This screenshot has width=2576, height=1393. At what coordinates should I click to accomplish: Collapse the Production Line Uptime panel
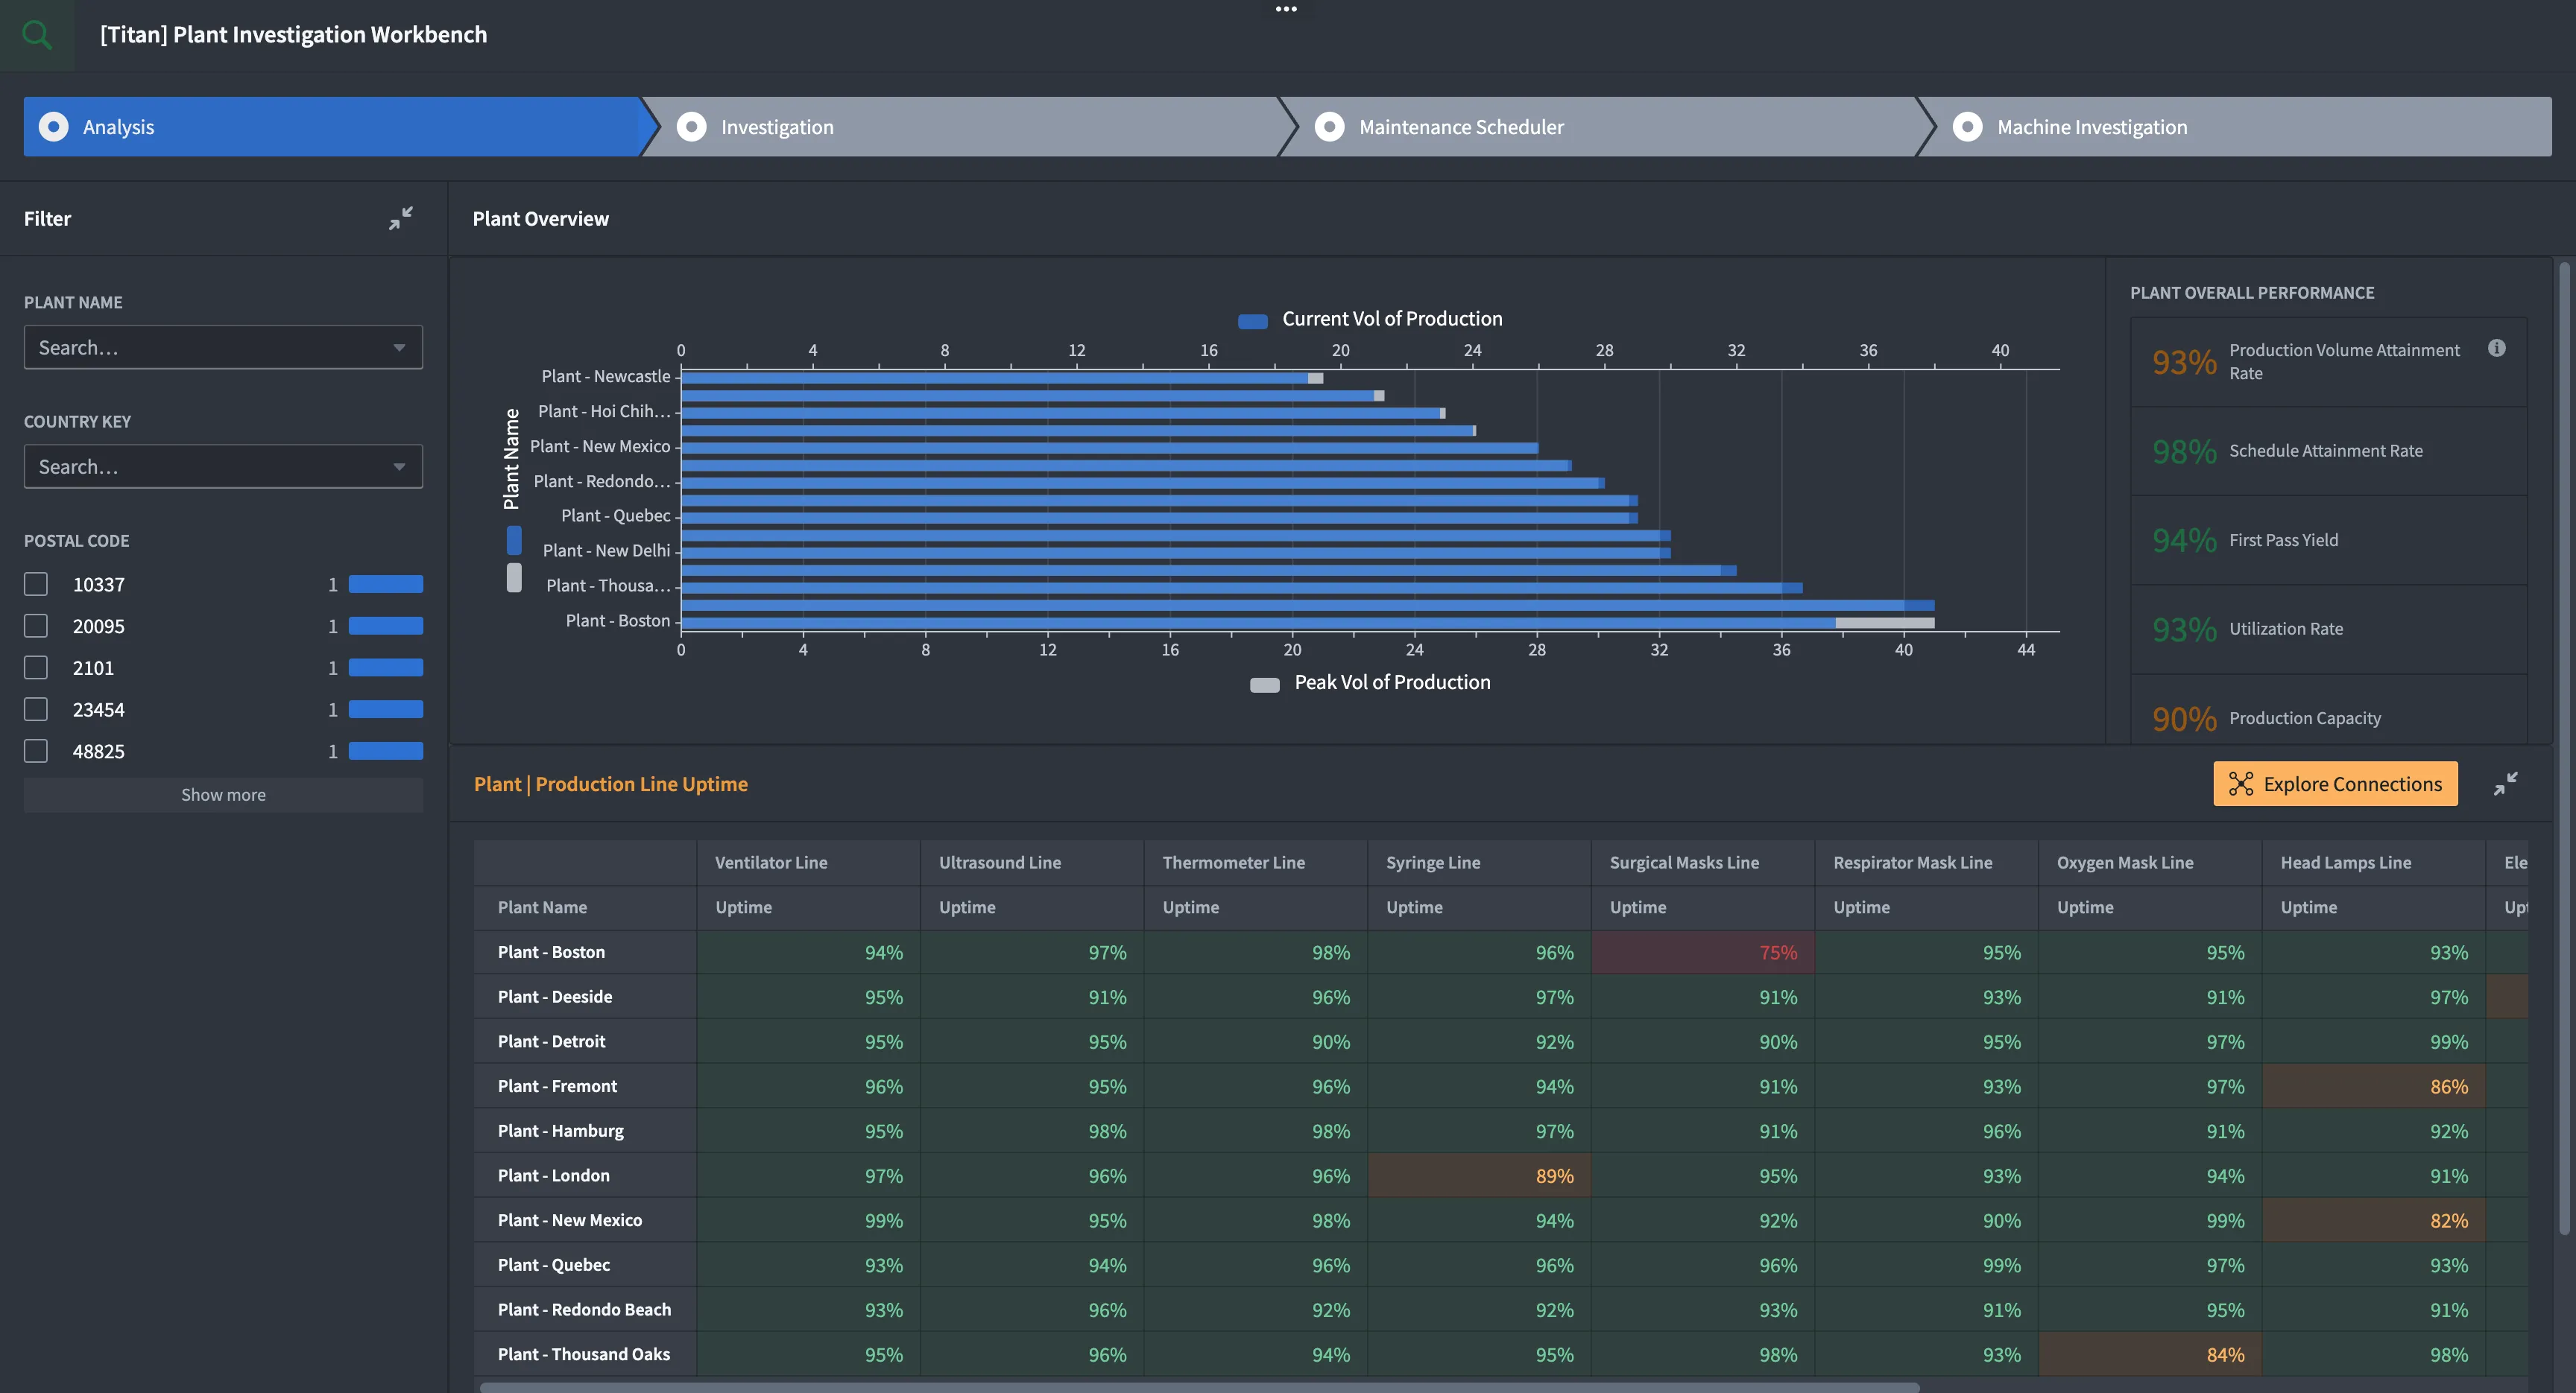click(x=2505, y=784)
